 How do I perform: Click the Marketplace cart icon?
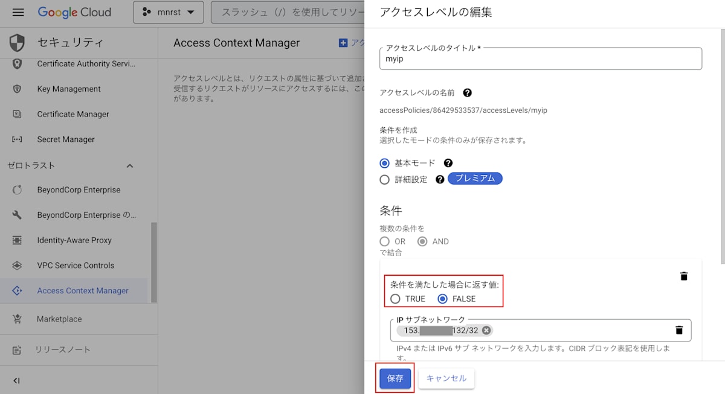point(17,319)
